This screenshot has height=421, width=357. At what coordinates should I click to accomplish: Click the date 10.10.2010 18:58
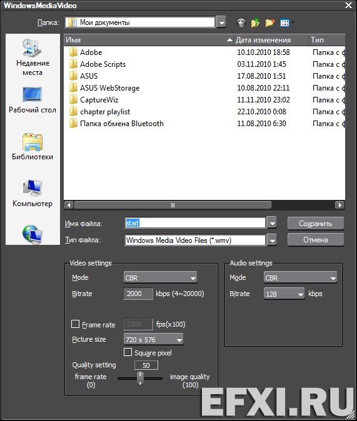pyautogui.click(x=263, y=52)
